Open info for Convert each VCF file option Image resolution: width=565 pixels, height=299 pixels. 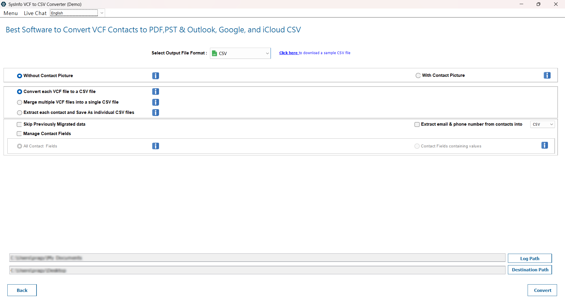pyautogui.click(x=155, y=92)
